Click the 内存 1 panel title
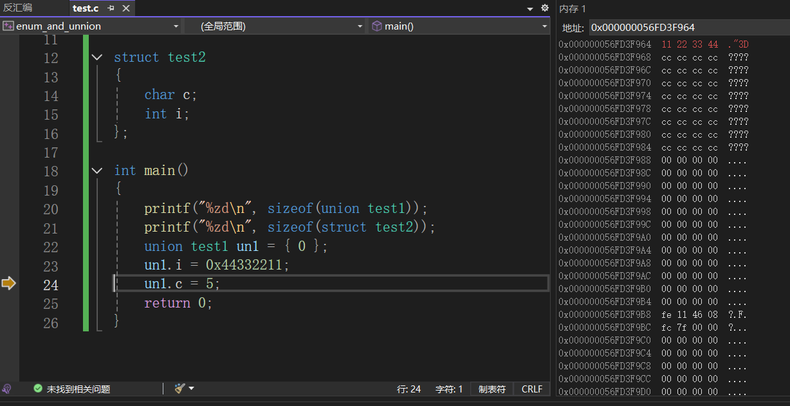This screenshot has height=406, width=790. pos(573,8)
